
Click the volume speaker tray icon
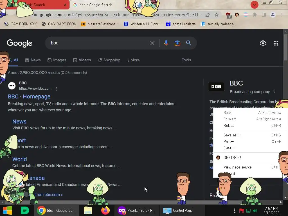pos(255,211)
